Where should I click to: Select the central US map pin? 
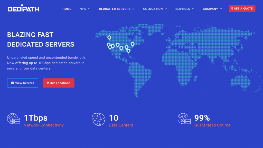tap(118, 45)
